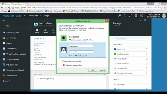The height and width of the screenshot is (94, 167).
Task: Open the Chrome menu icon
Action: click(x=165, y=8)
